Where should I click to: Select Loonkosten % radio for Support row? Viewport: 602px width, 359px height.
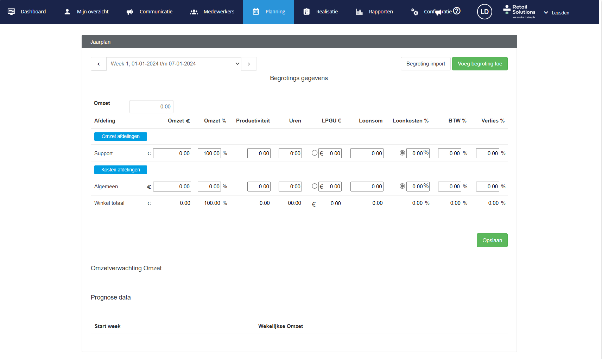pos(402,153)
